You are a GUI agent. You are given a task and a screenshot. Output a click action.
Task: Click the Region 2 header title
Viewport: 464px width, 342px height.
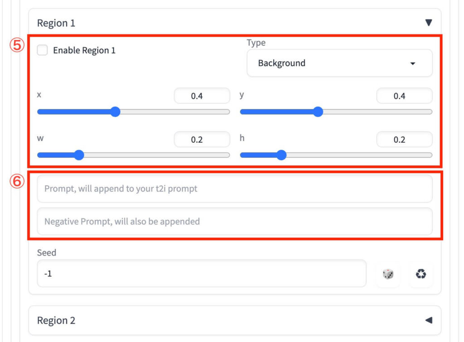pyautogui.click(x=56, y=321)
